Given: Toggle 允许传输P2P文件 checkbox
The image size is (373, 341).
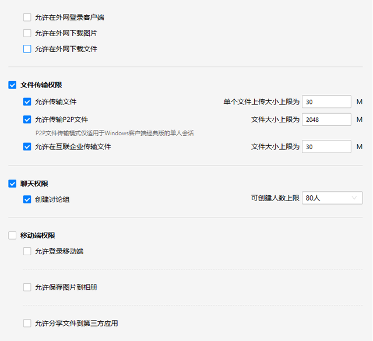Looking at the screenshot, I should 27,119.
